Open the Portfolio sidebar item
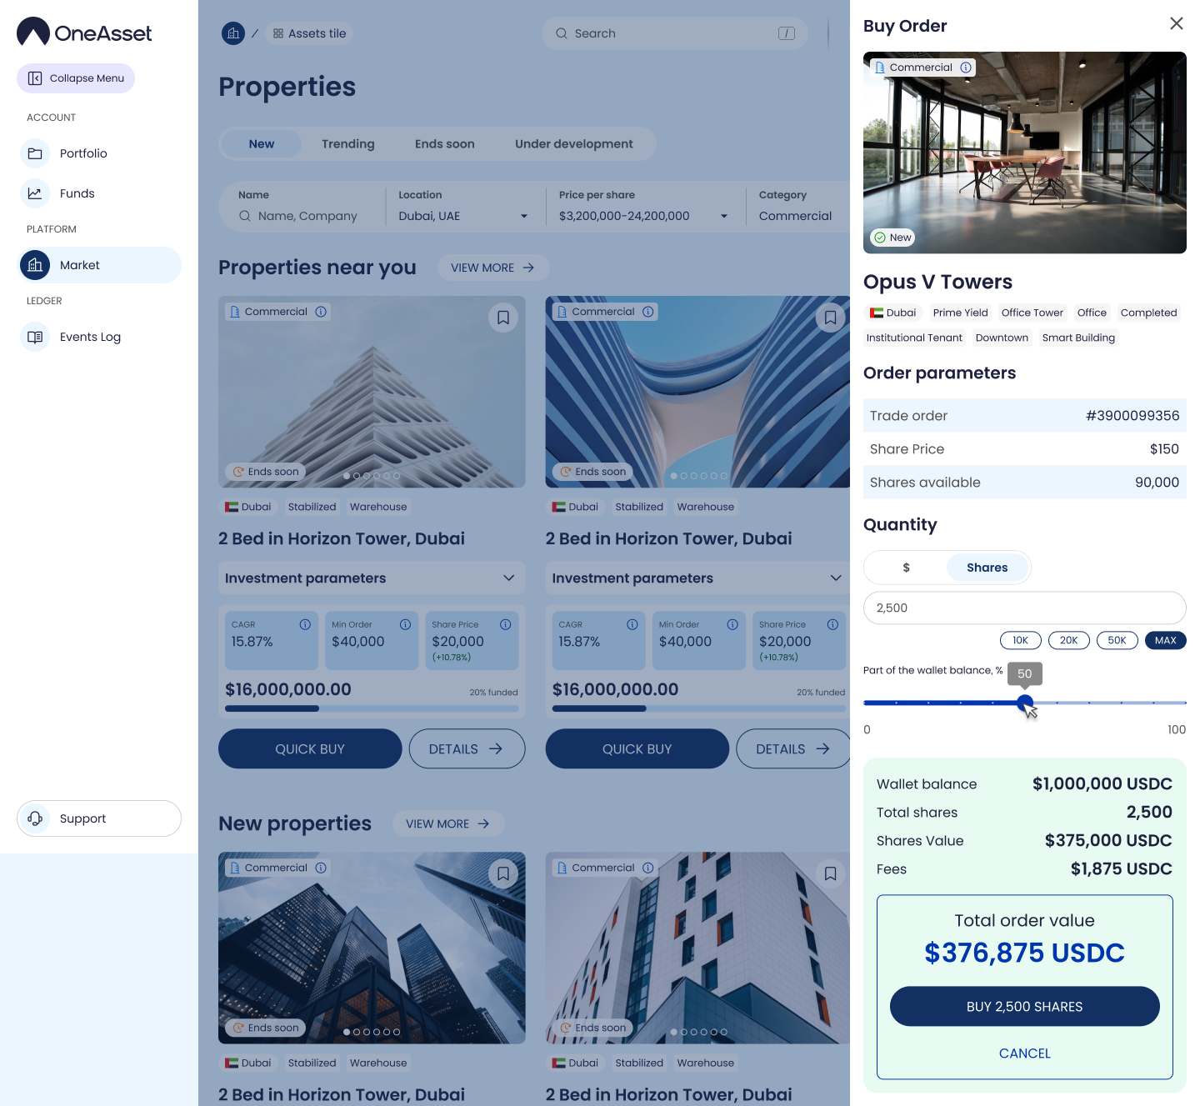The image size is (1200, 1106). pyautogui.click(x=83, y=153)
